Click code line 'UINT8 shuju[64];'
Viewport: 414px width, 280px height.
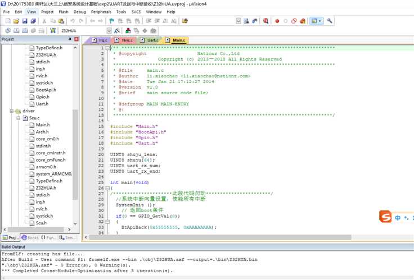point(132,160)
